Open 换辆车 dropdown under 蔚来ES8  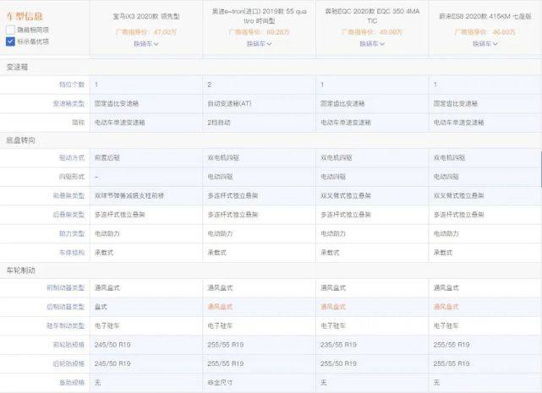pos(485,44)
